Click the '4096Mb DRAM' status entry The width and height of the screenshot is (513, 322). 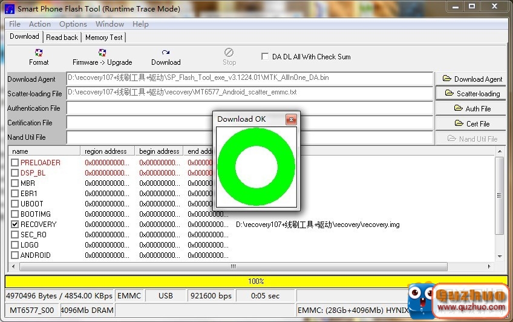pyautogui.click(x=87, y=310)
